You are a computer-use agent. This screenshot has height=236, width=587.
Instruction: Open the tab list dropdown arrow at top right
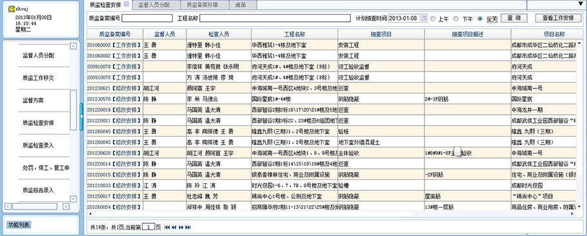[581, 4]
